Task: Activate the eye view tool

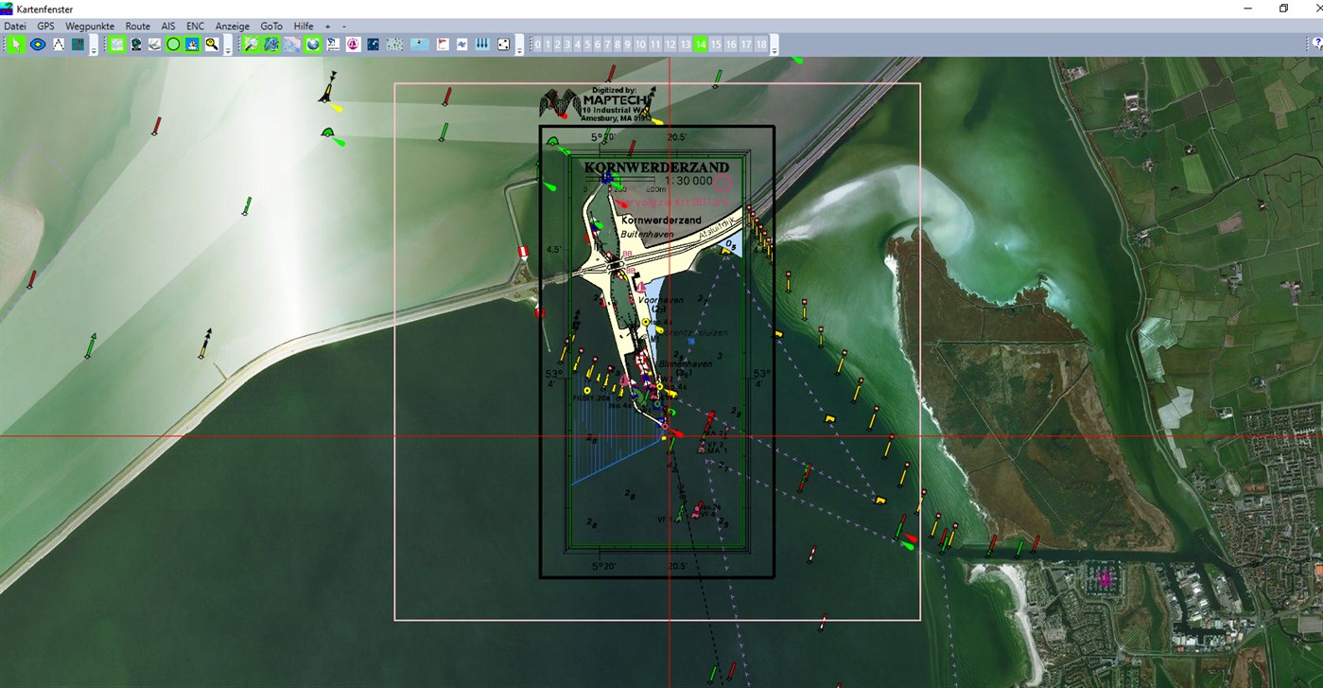Action: [38, 44]
